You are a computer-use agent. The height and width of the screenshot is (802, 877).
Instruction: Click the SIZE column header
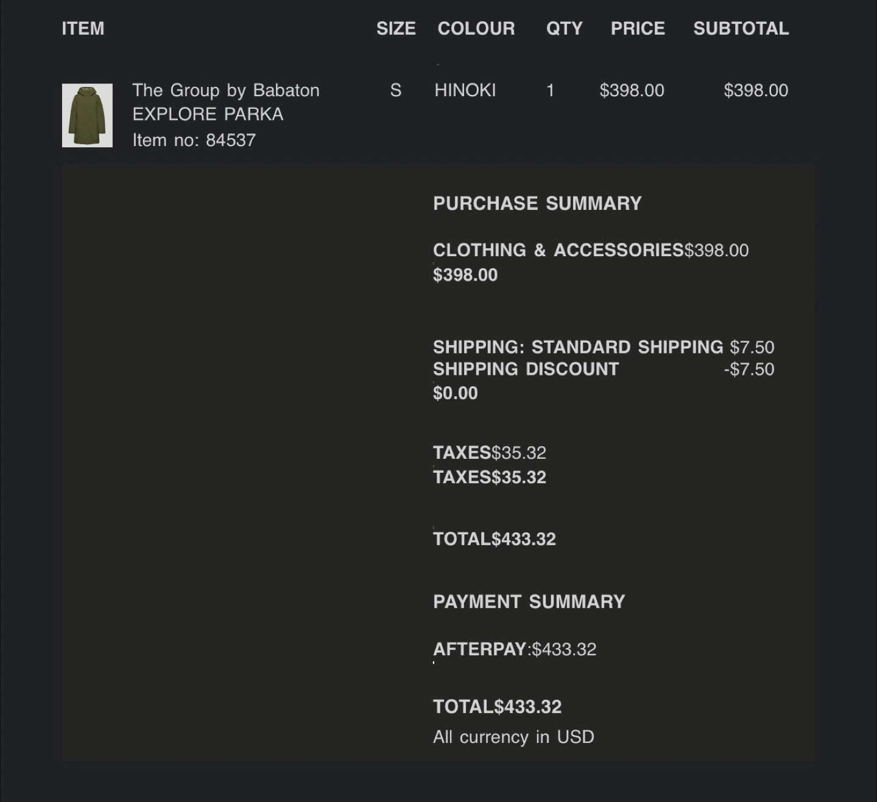pos(396,29)
